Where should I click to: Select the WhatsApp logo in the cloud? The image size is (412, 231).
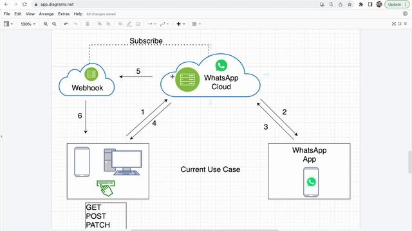(x=221, y=65)
